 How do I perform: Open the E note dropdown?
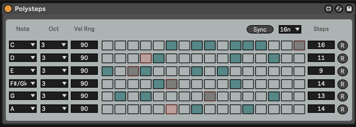23,71
